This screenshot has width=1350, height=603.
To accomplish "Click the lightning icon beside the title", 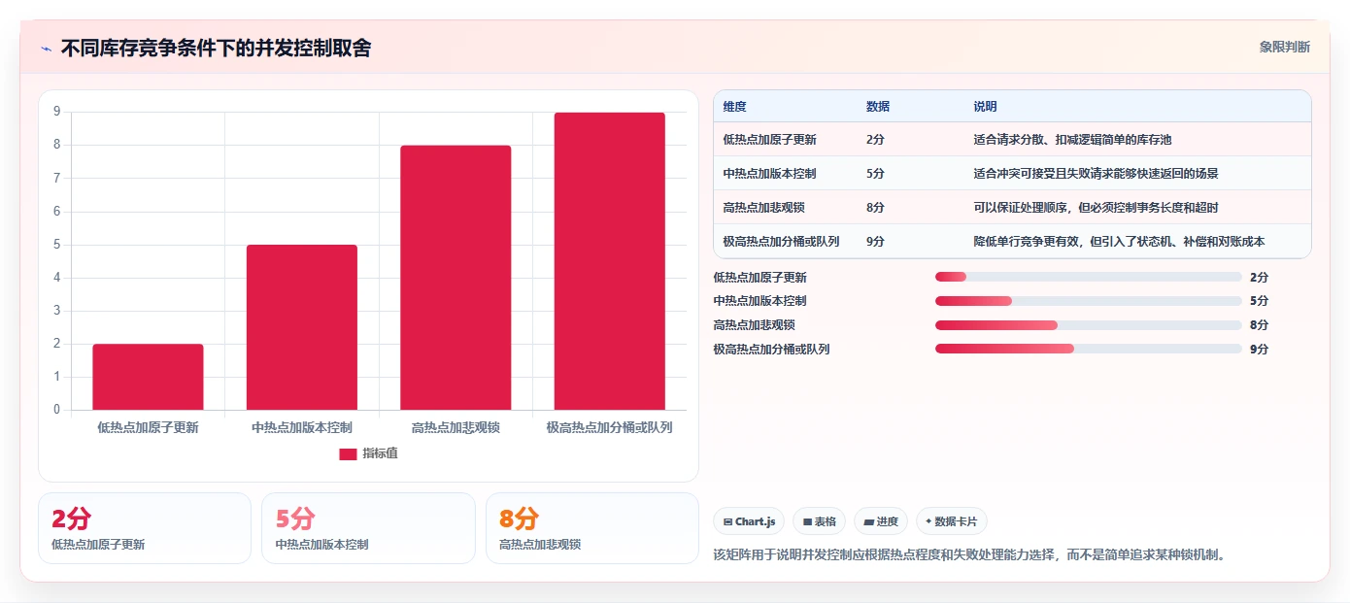I will point(46,49).
